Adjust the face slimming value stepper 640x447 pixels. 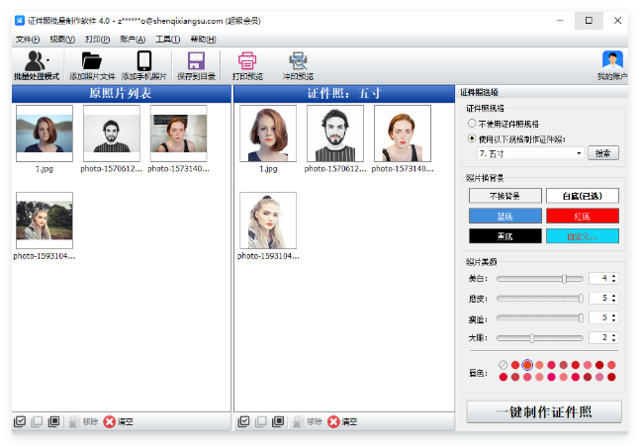613,318
